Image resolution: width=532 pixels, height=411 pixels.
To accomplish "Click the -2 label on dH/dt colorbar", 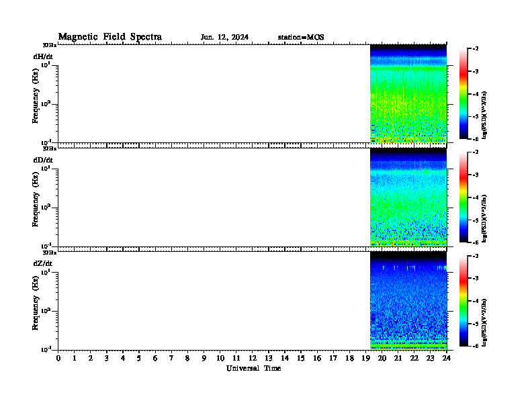I will click(x=476, y=49).
